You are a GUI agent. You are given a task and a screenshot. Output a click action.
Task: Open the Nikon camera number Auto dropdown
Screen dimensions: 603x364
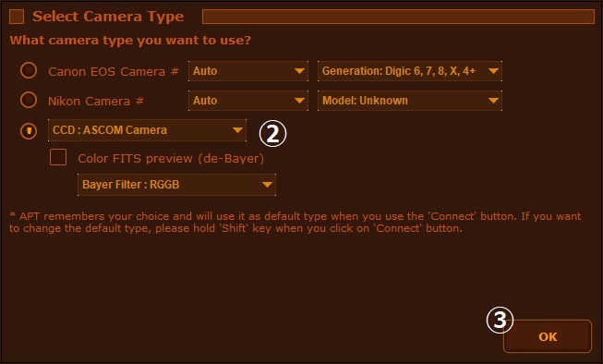tap(248, 101)
